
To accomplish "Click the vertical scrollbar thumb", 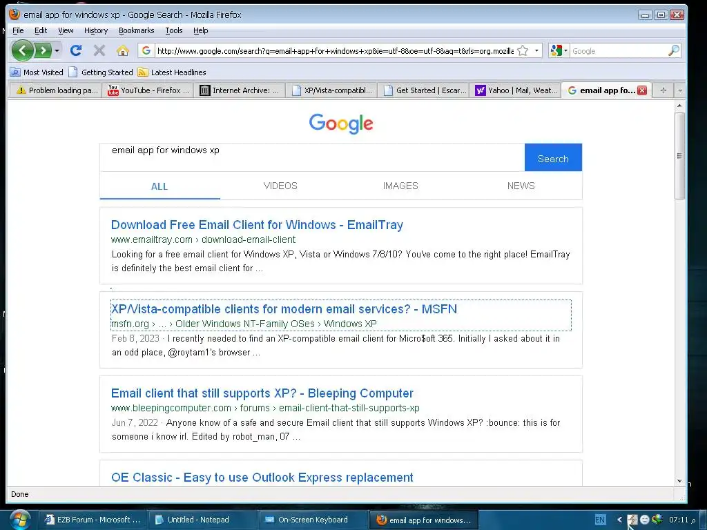I will [679, 155].
